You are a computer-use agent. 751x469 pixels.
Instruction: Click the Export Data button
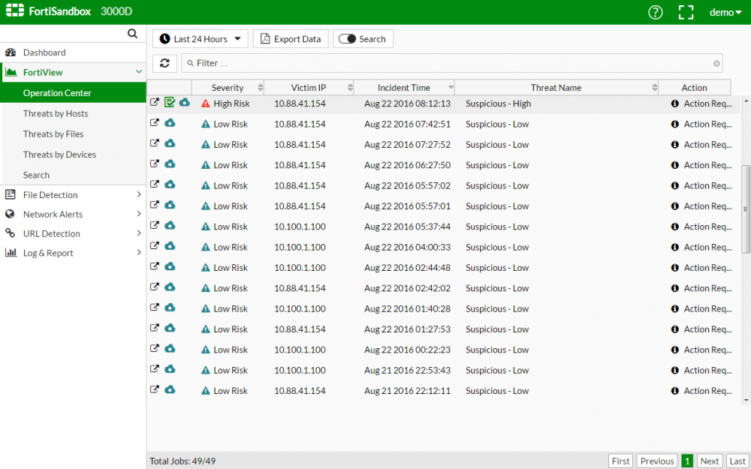291,39
